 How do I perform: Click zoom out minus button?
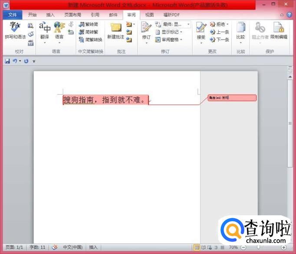(x=243, y=247)
